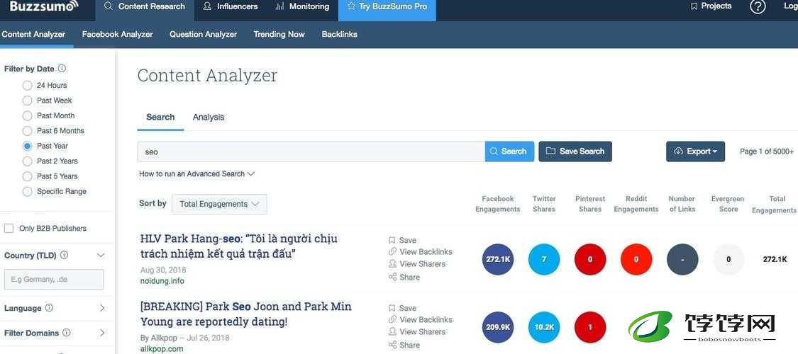Select the Search tab under Content Analyzer
Image resolution: width=798 pixels, height=354 pixels.
(x=160, y=117)
